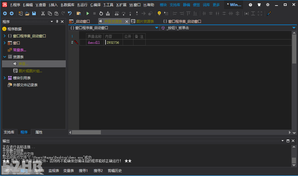Toggle the 公开 cell for demodll
Viewport: 298px width, 176px height.
pos(128,43)
